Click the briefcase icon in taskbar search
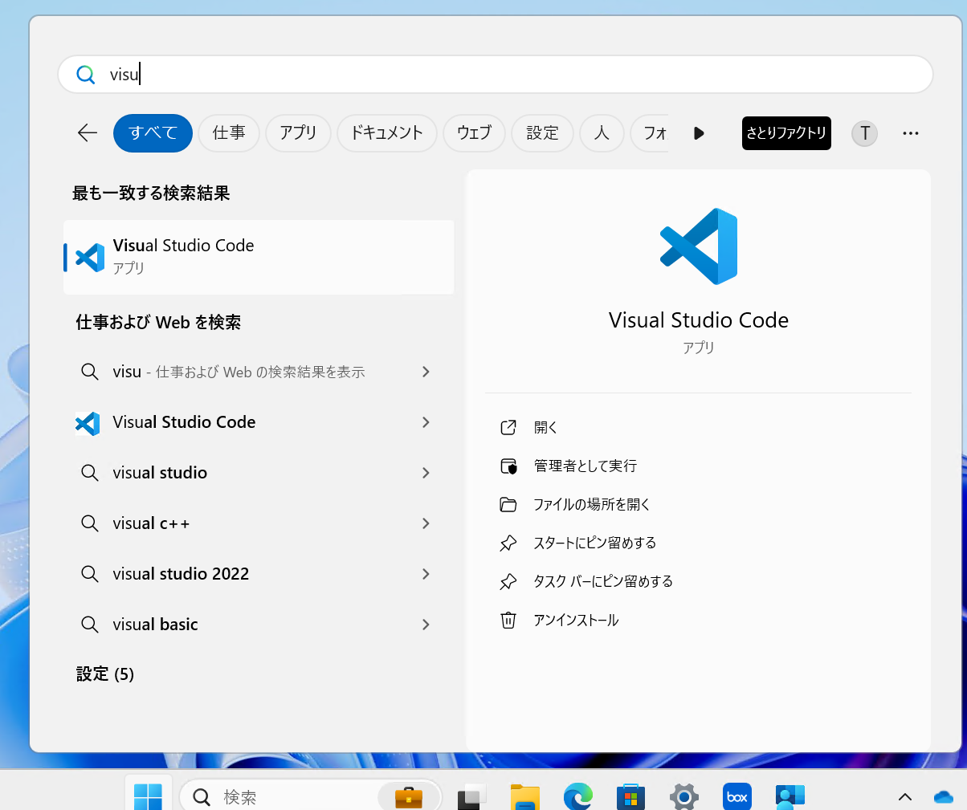This screenshot has width=967, height=810. (x=409, y=797)
